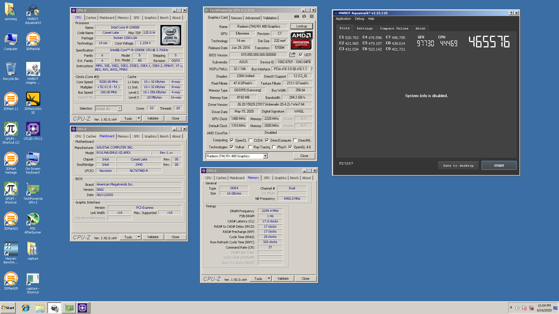Open TechPowerUp GPU-Z desktop shortcut
The height and width of the screenshot is (314, 559).
click(x=33, y=193)
